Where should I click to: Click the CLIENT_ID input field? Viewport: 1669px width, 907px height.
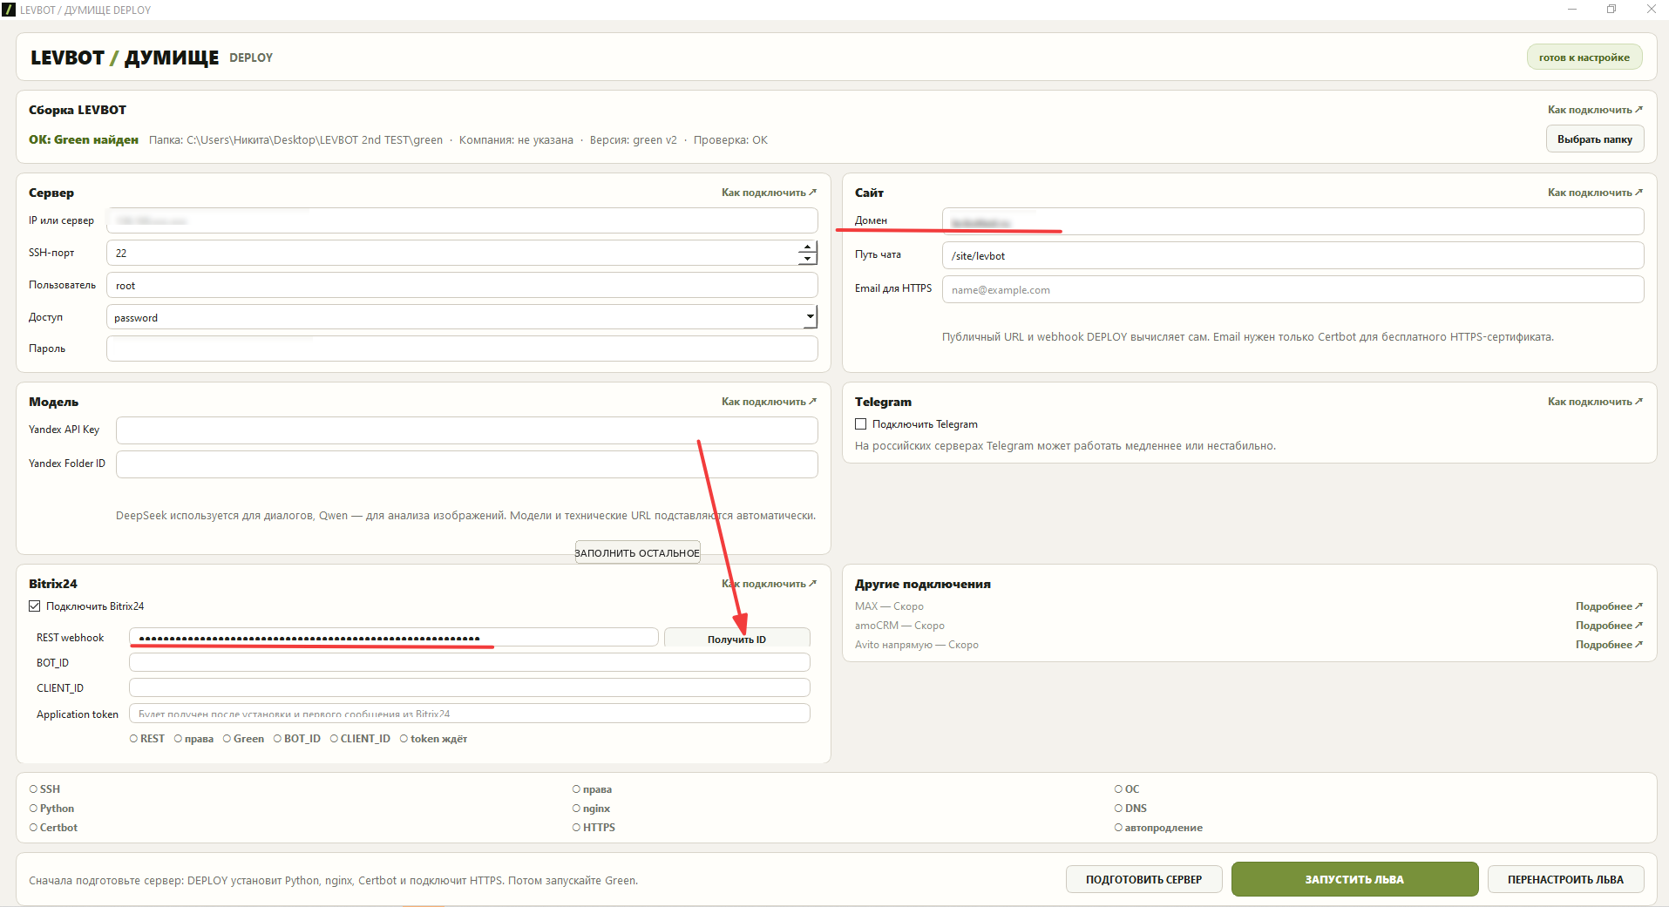469,688
